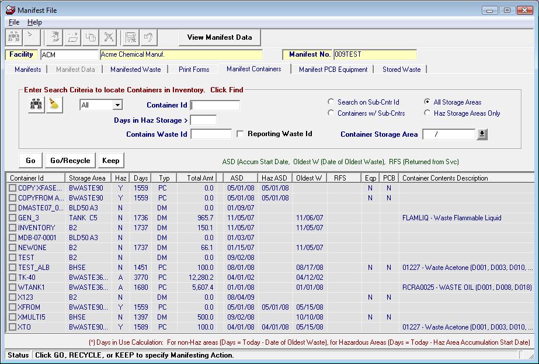539x364 pixels.
Task: Check the NEWONE container row checkbox
Action: click(x=13, y=247)
